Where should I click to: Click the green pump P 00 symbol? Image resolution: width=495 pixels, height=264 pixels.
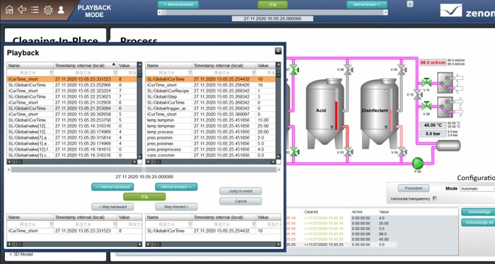(418, 163)
